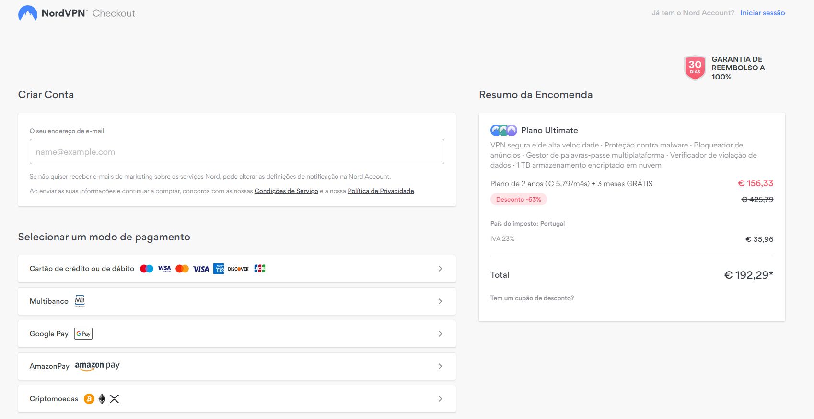Choose Criptomoedas payment method

coord(237,399)
